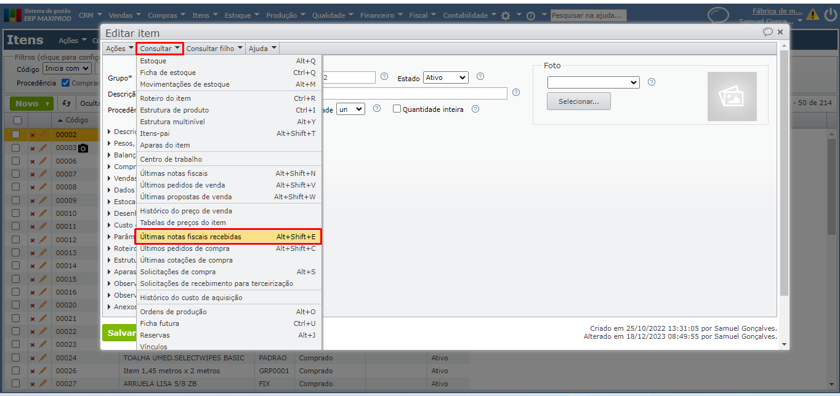Open the Estado dropdown
The image size is (840, 396).
(445, 77)
